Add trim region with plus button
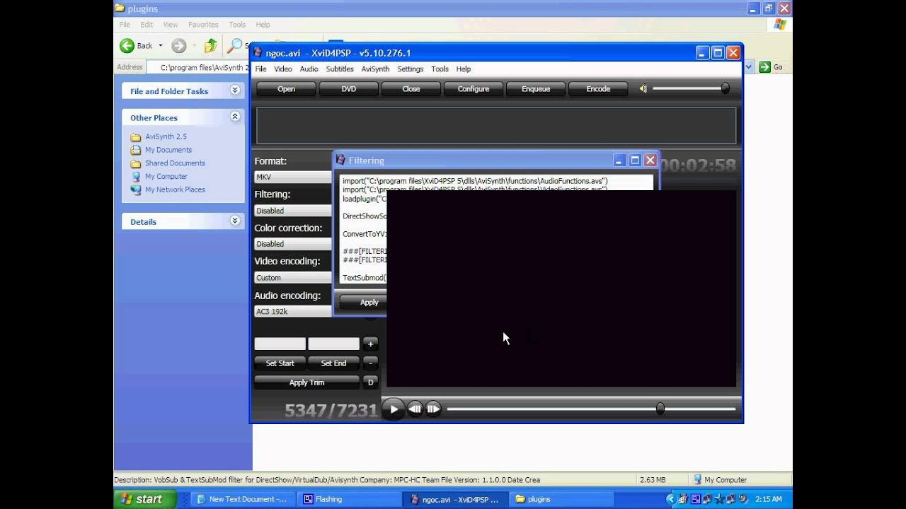The width and height of the screenshot is (906, 509). coord(370,344)
